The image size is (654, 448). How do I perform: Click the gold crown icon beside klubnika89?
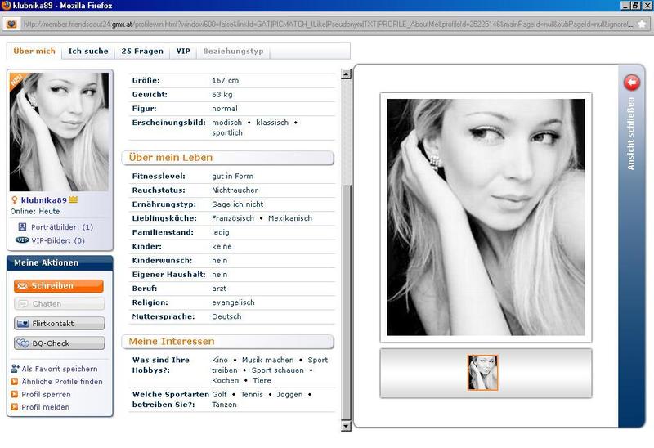pyautogui.click(x=73, y=199)
